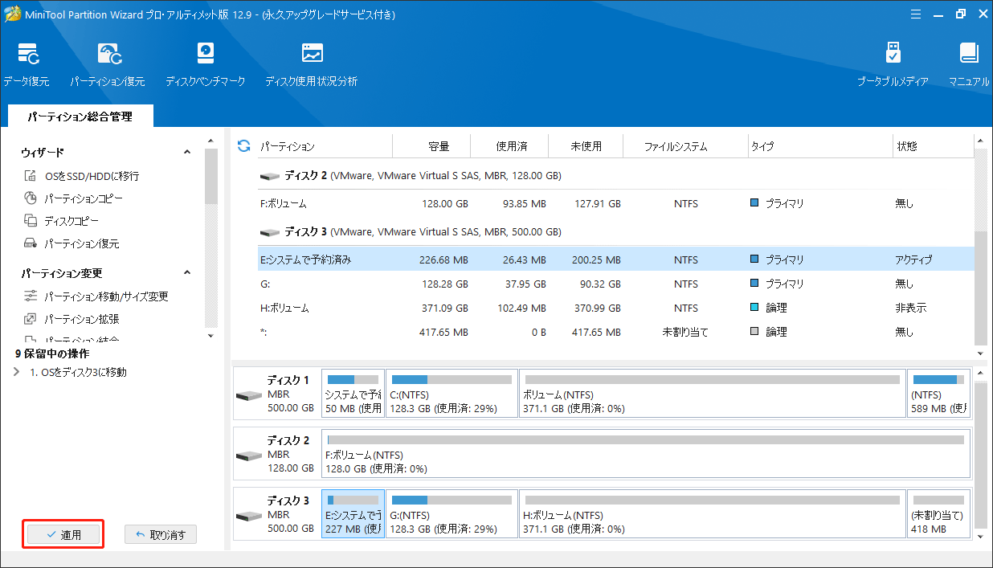Select G:(NTFS) block on ディスク 3 map
Screen dimensions: 993x568
452,514
